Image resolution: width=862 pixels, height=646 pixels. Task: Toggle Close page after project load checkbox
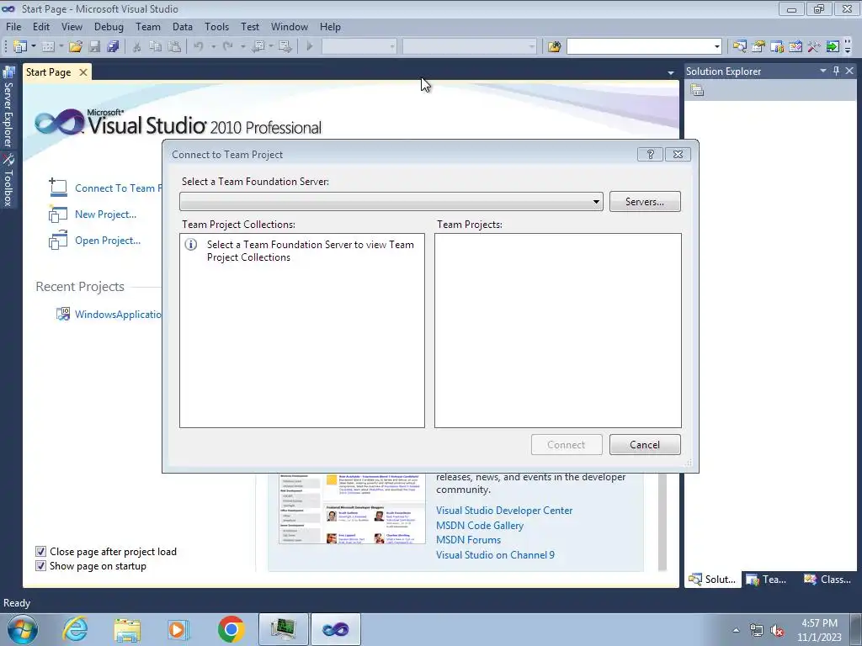[x=40, y=551]
